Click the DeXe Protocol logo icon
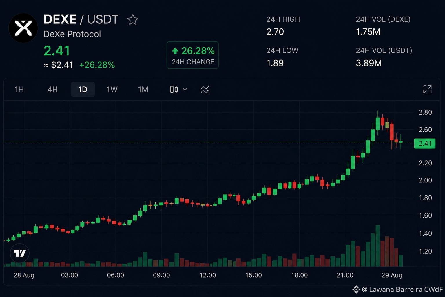 pyautogui.click(x=23, y=28)
